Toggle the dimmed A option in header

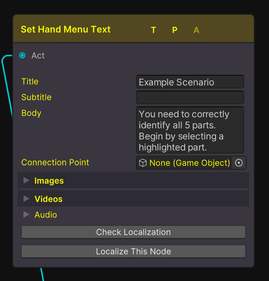coord(197,30)
